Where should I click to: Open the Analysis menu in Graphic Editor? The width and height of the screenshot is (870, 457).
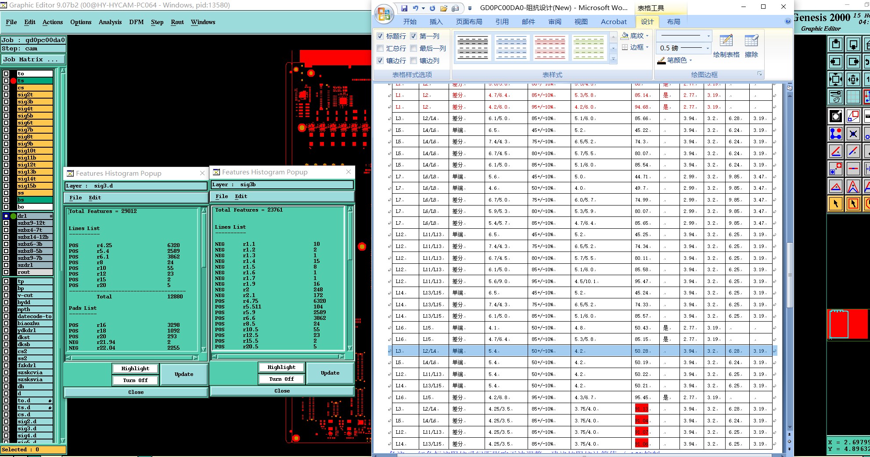pos(110,22)
